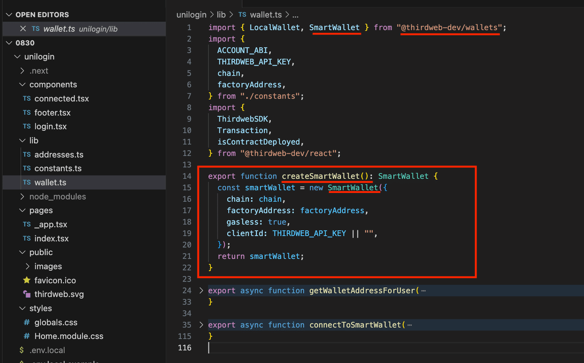Expand the node_modules folder
Image resolution: width=584 pixels, height=363 pixels.
(x=23, y=196)
